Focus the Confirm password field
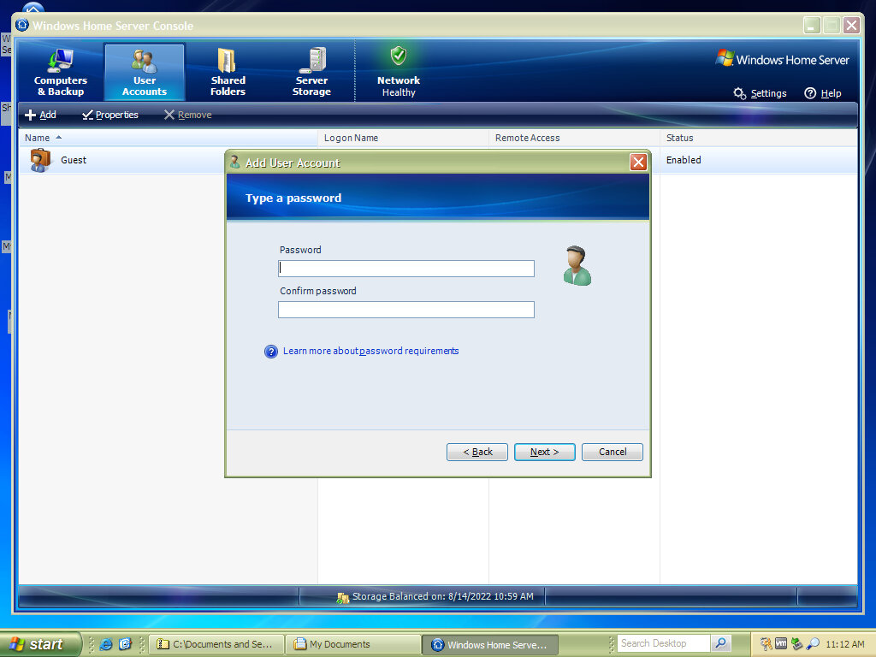The image size is (876, 657). click(406, 310)
